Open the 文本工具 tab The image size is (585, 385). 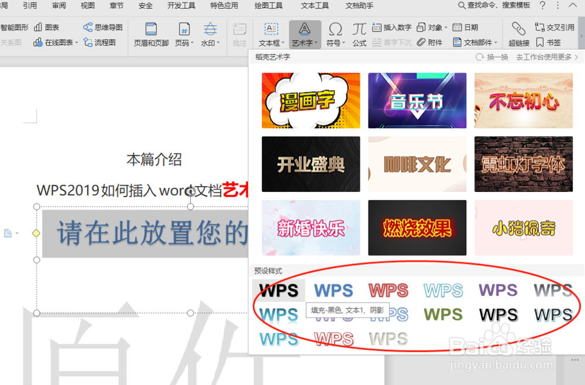pyautogui.click(x=315, y=5)
